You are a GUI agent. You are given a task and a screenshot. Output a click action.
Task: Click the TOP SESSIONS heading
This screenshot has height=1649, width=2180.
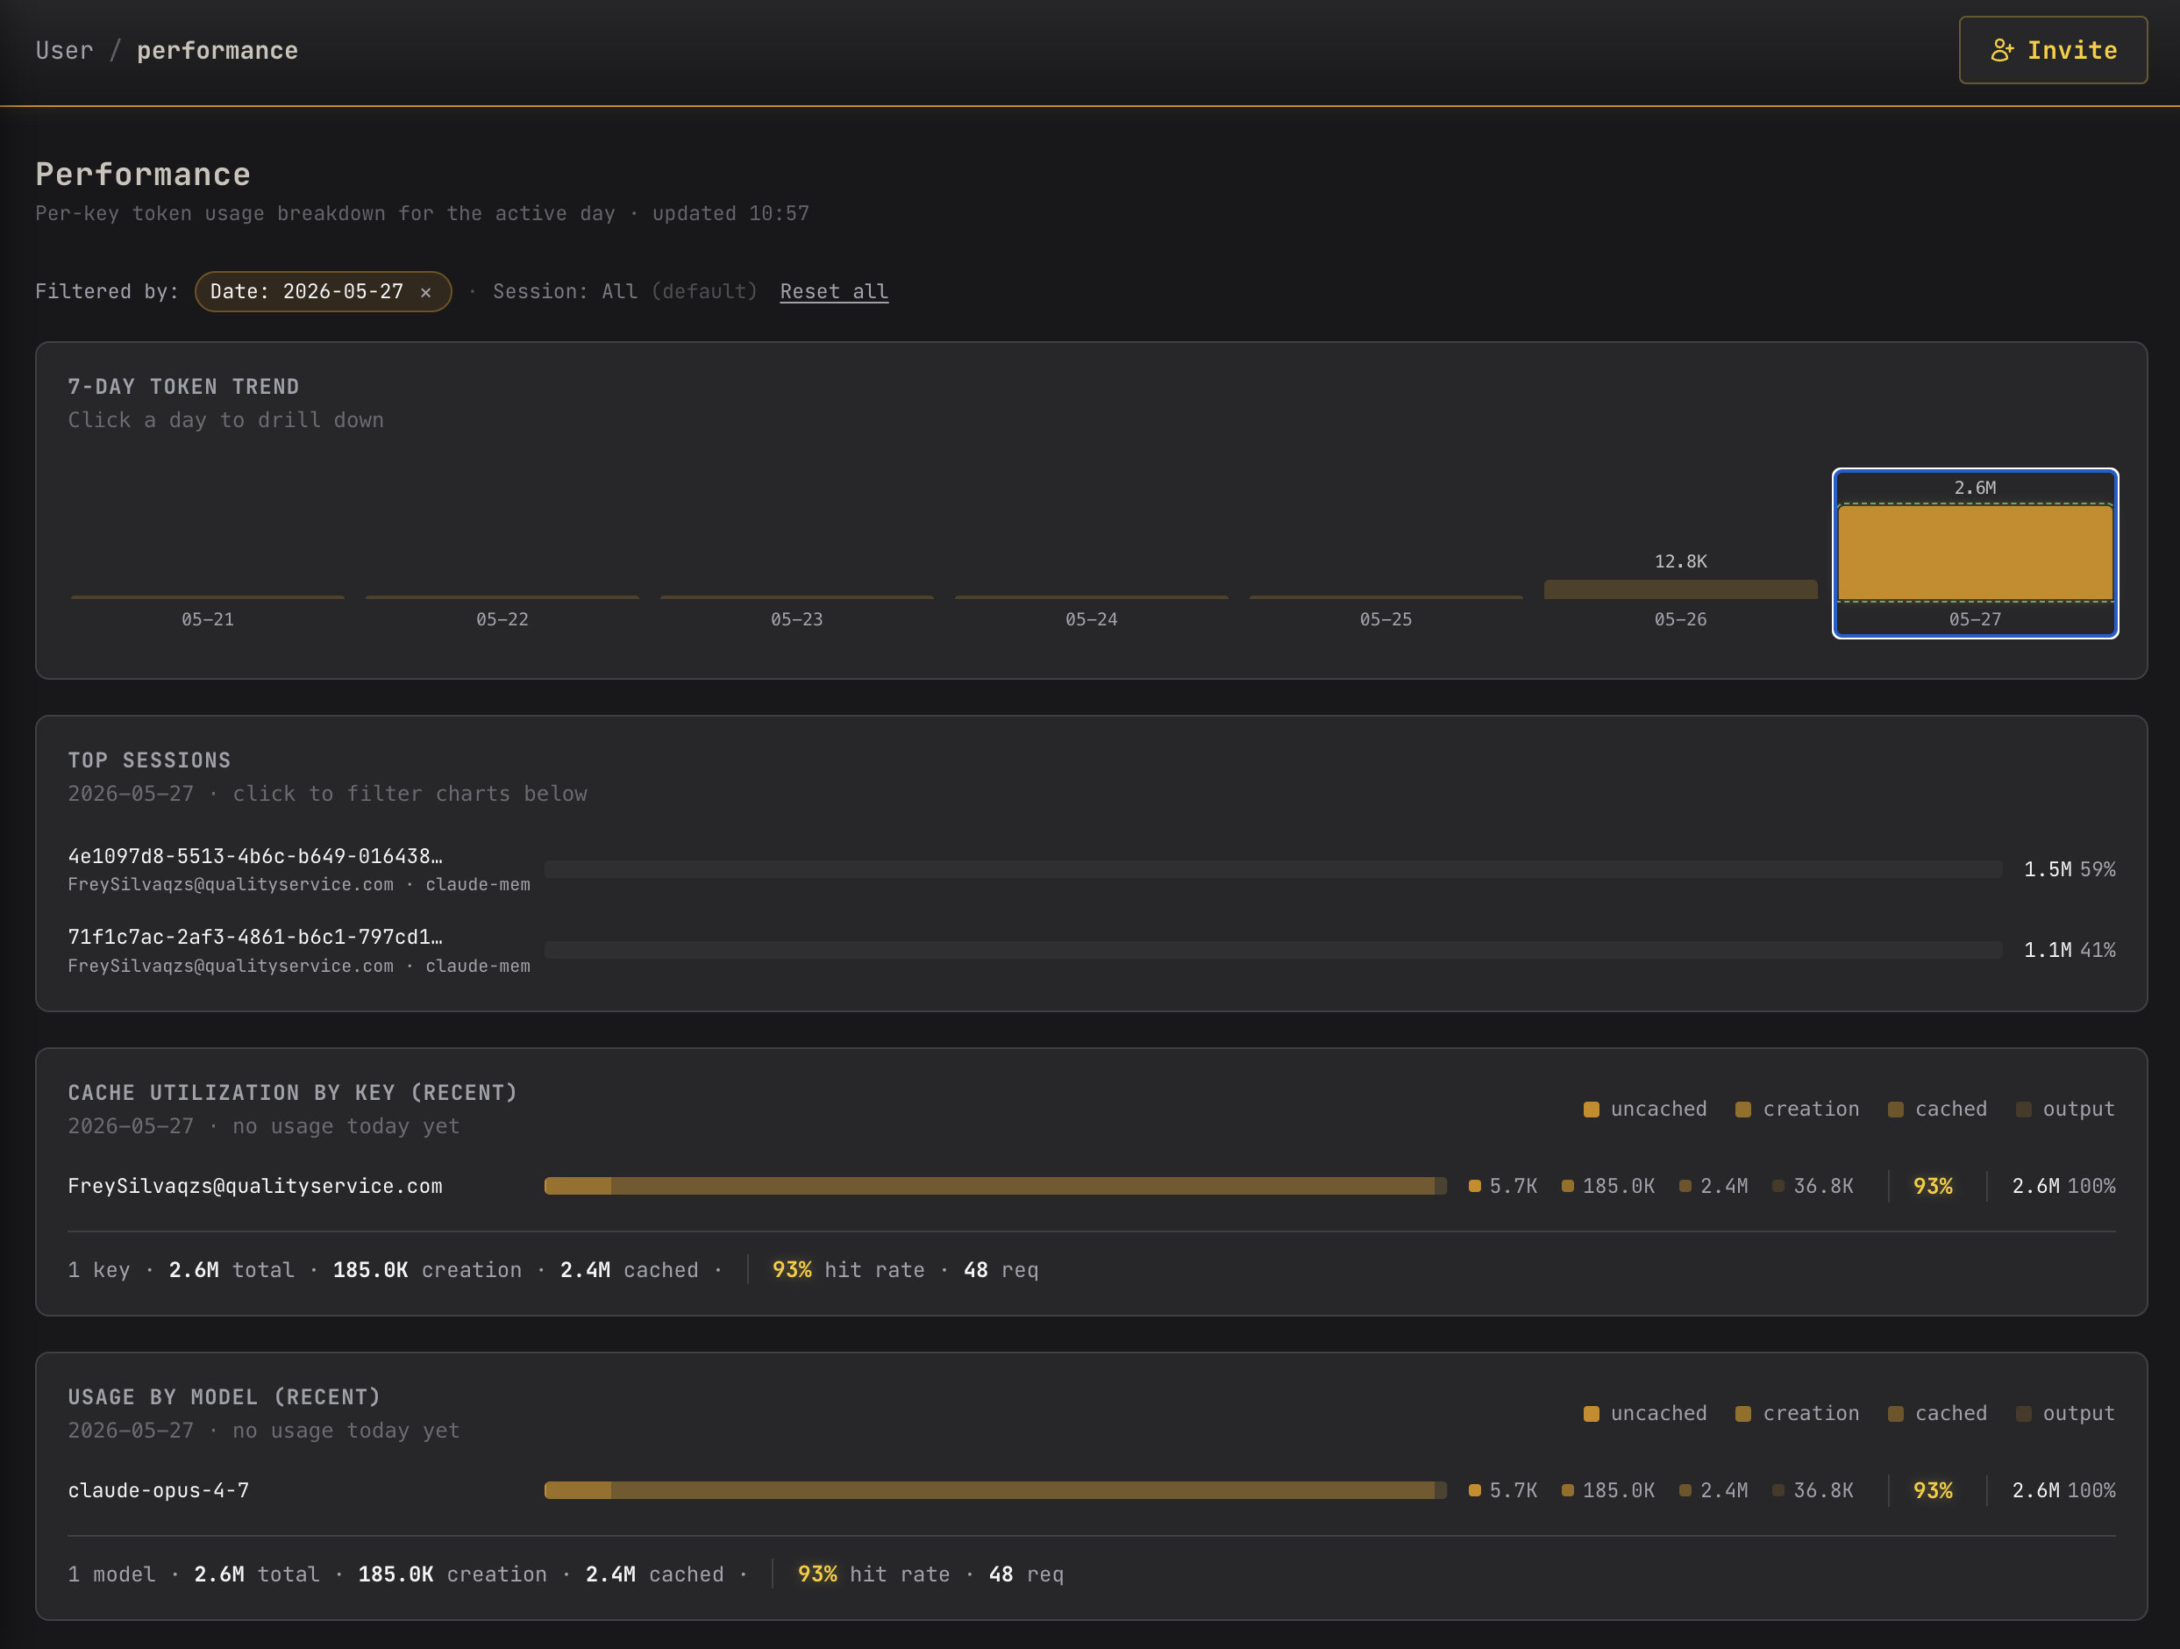tap(150, 761)
